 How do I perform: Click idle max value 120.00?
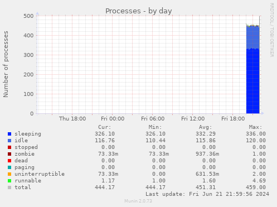click(x=256, y=141)
